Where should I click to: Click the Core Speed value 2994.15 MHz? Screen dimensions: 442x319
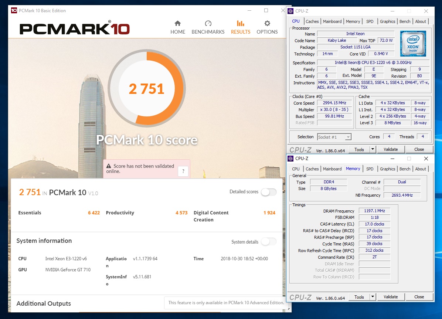point(334,103)
